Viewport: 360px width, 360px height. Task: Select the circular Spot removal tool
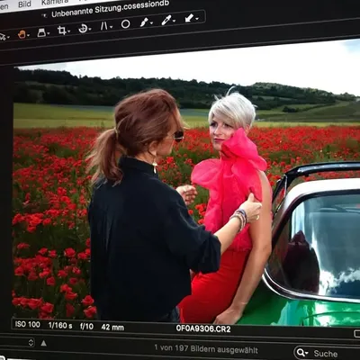click(x=125, y=24)
